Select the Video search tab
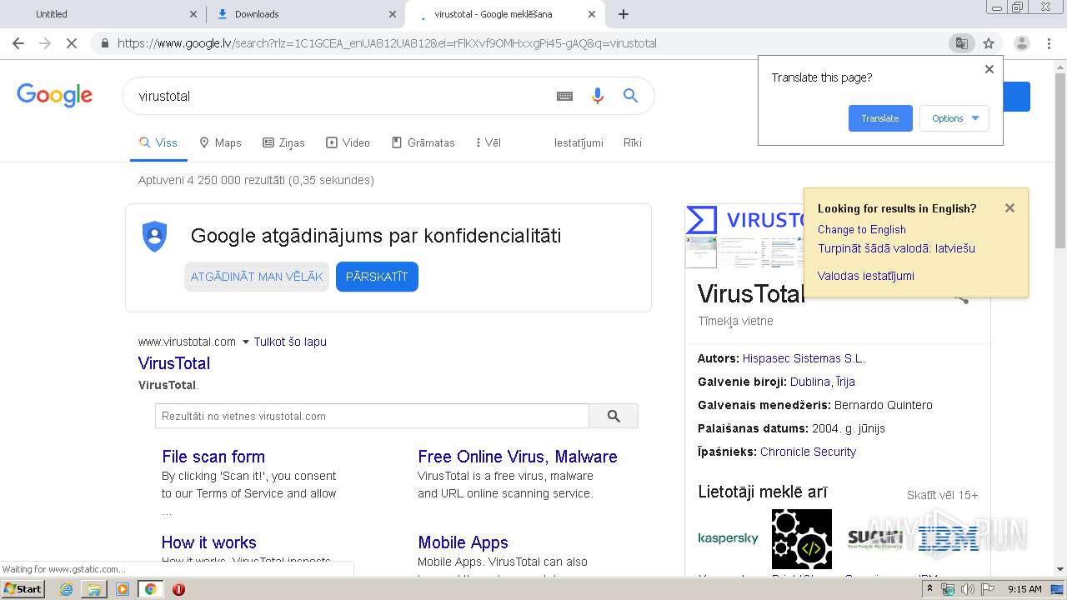1067x600 pixels. click(348, 142)
